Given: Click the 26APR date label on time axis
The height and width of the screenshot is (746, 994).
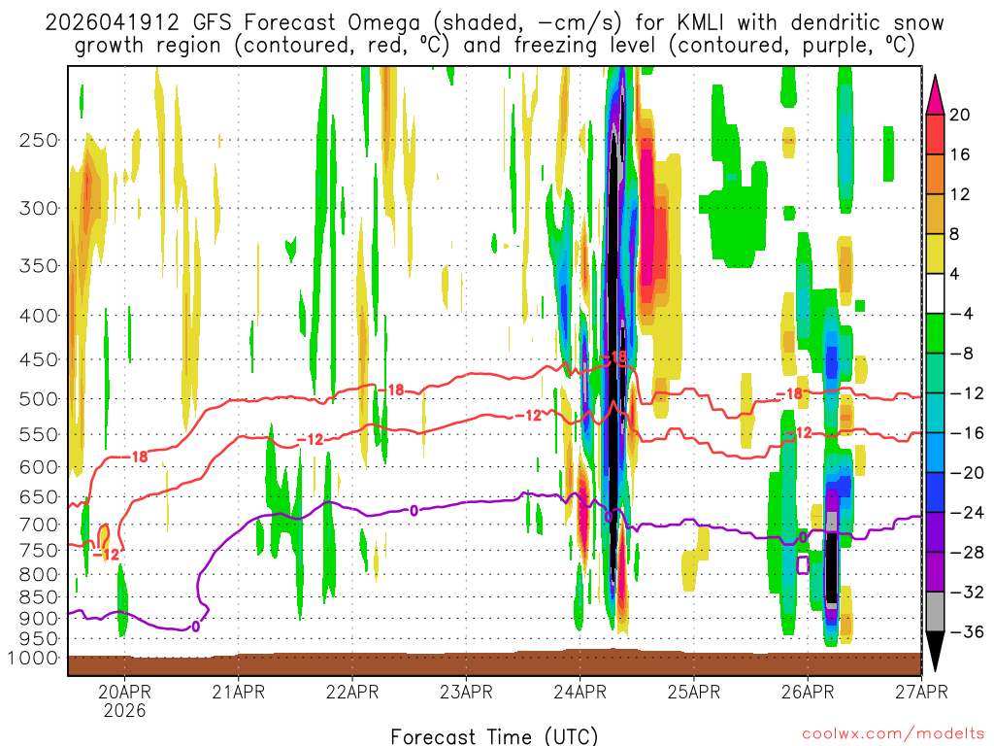Looking at the screenshot, I should tap(808, 692).
